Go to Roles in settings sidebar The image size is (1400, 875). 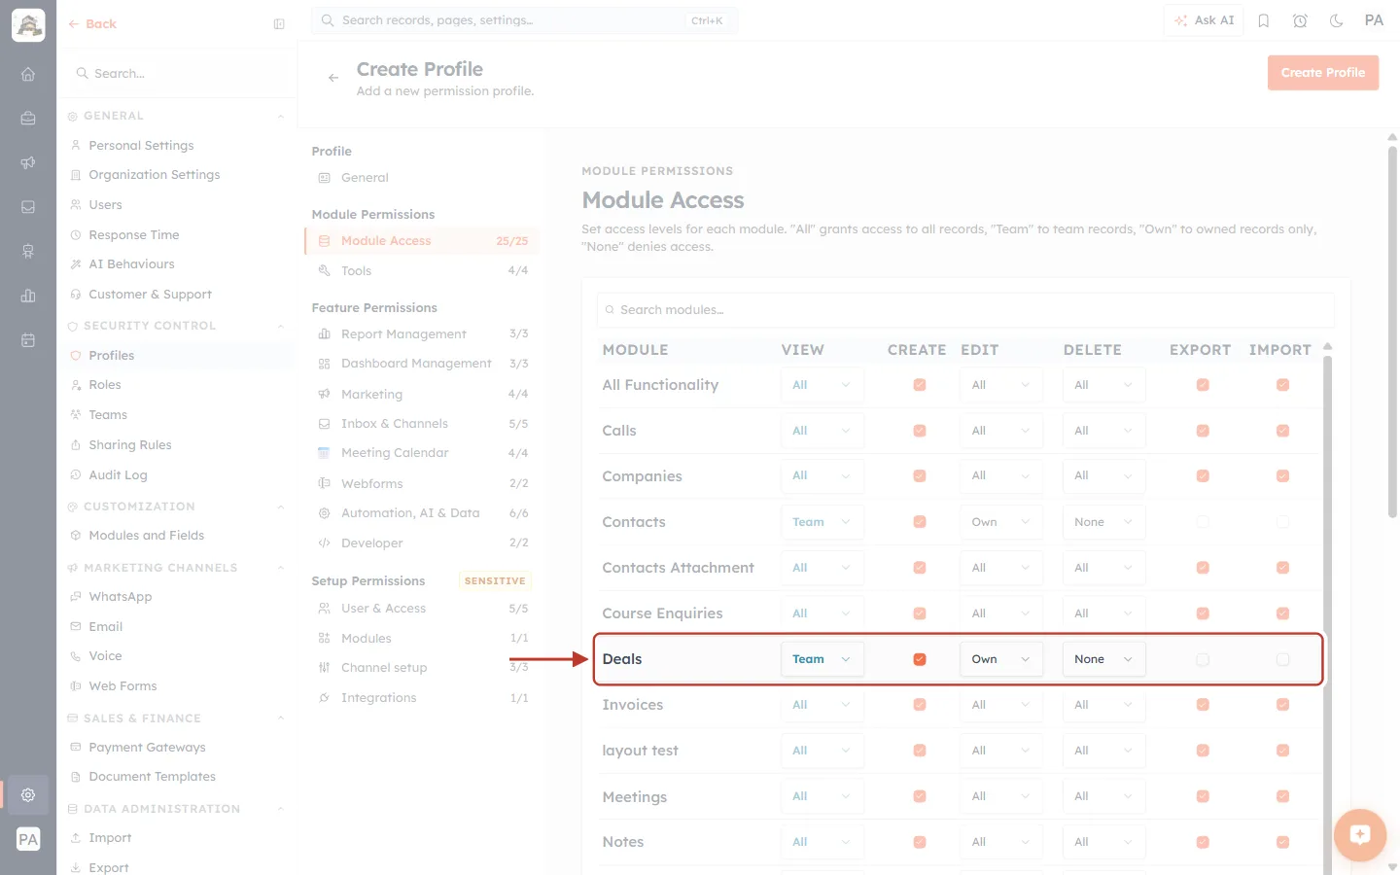(x=105, y=385)
